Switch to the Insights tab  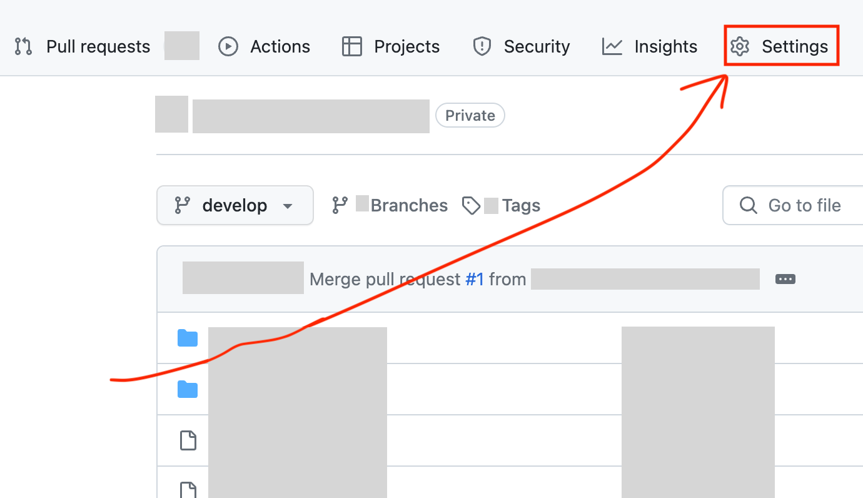tap(650, 46)
